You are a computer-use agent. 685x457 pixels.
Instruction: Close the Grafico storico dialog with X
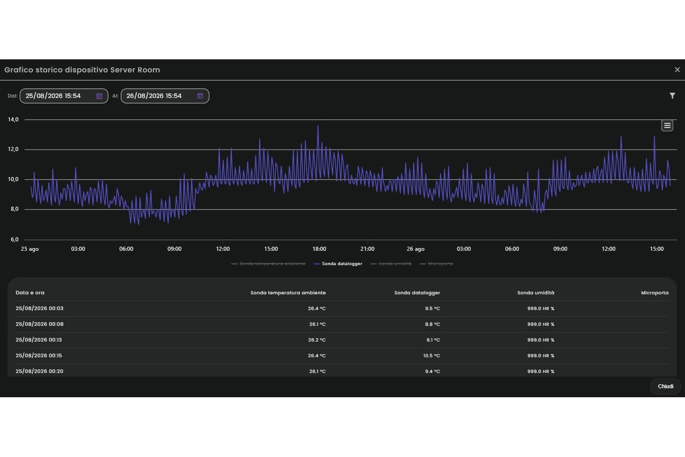(677, 70)
